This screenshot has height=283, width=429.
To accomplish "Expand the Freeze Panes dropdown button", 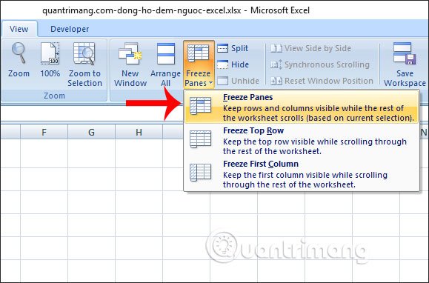I will [x=199, y=64].
